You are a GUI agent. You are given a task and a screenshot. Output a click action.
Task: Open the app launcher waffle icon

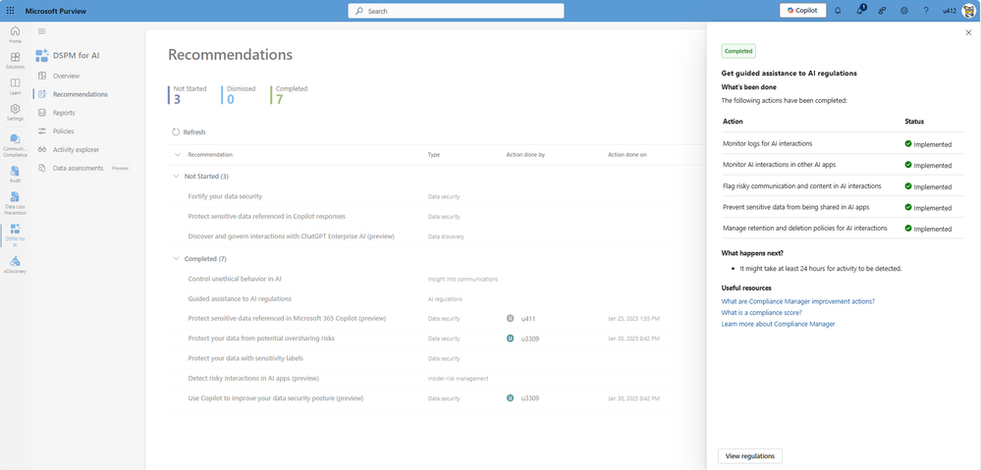point(10,11)
